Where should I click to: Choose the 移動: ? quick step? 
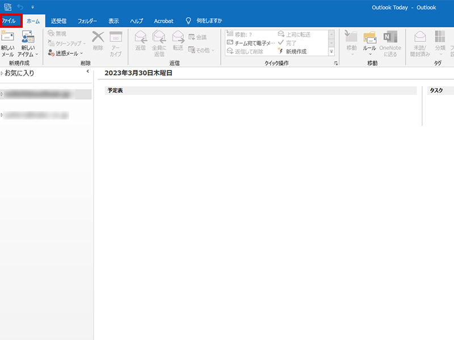(239, 35)
